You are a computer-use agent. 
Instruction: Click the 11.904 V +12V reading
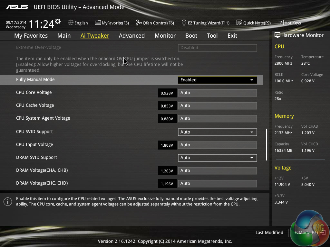coord(282,184)
